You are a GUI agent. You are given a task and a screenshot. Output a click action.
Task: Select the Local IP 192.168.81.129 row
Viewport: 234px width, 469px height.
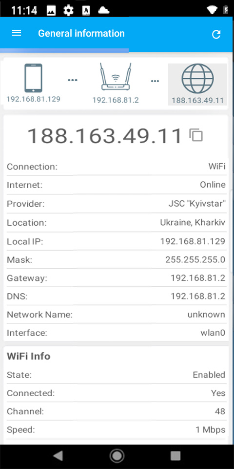click(x=116, y=241)
